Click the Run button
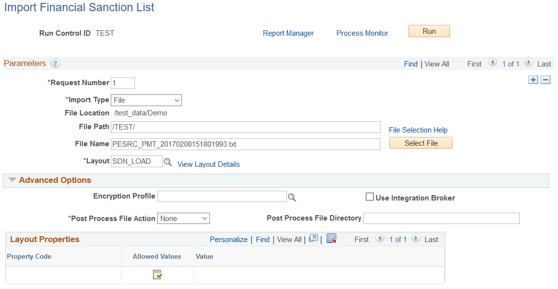558x289 pixels. [x=429, y=31]
